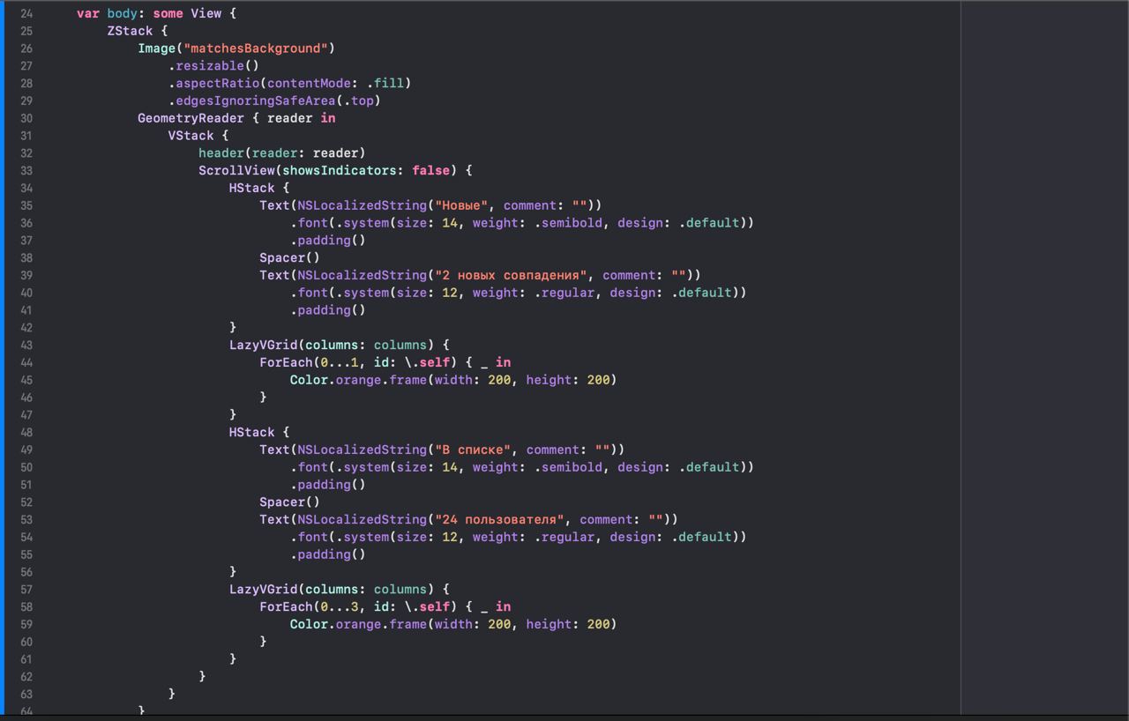
Task: Click LazyVGrid on line 43
Action: pyautogui.click(x=263, y=345)
